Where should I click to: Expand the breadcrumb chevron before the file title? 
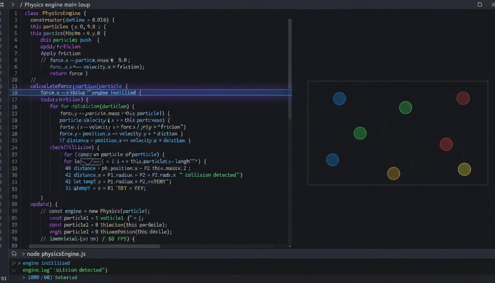point(13,4)
